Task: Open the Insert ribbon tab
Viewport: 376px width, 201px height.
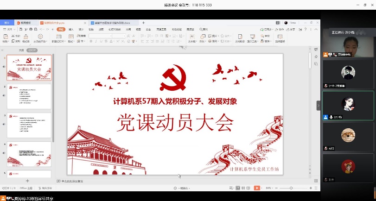Action: click(x=71, y=29)
